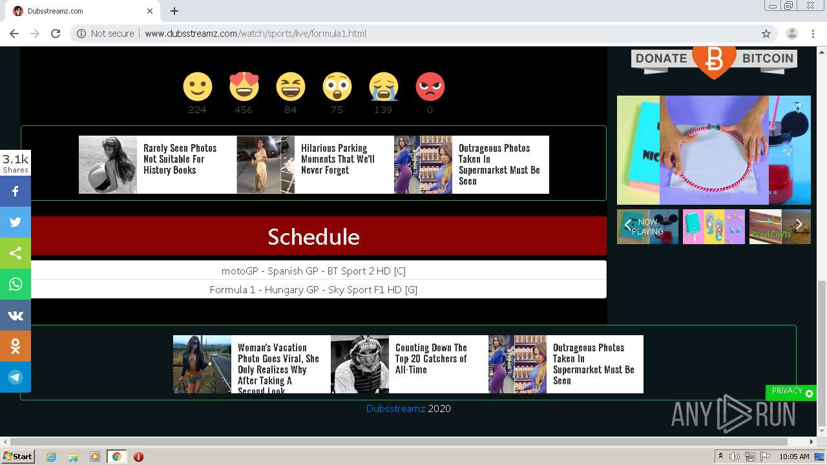Open the upper Outrageous Supermarket Photos ad

(472, 165)
